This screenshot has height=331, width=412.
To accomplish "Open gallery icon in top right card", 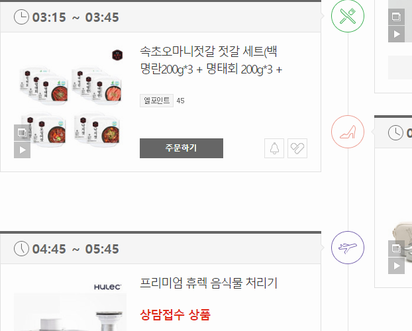I will click(396, 17).
